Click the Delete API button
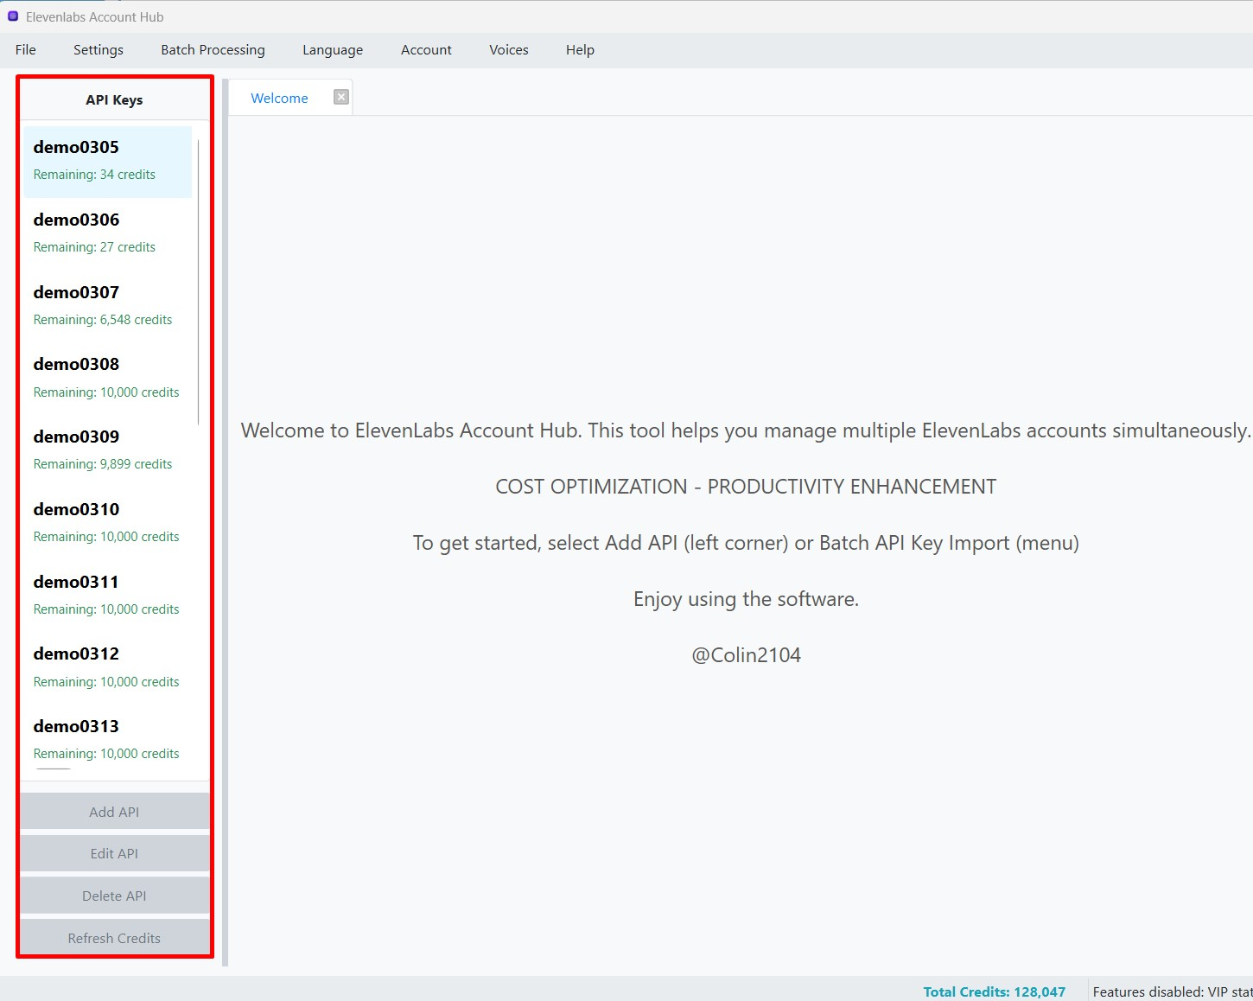Viewport: 1253px width, 1001px height. click(114, 896)
